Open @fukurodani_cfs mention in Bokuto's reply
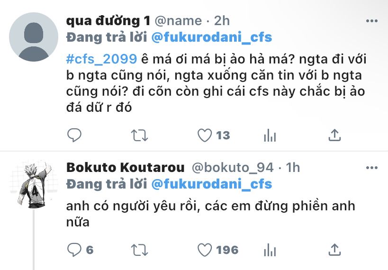Image resolution: width=388 pixels, height=270 pixels. pos(212,184)
